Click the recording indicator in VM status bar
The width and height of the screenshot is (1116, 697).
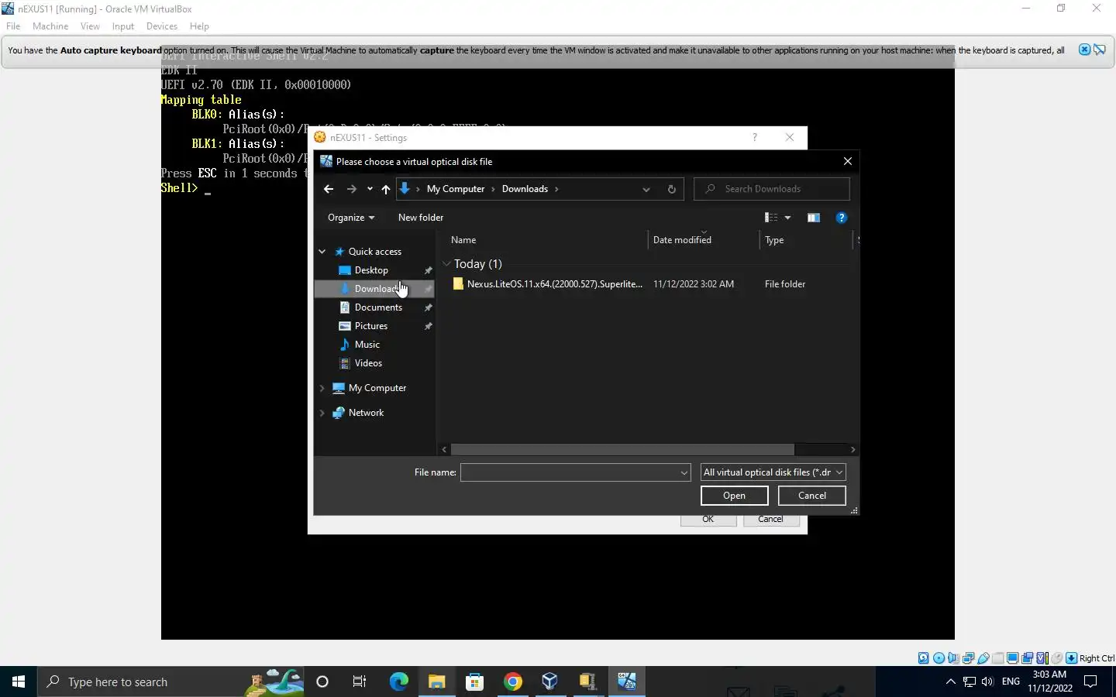click(x=1027, y=658)
